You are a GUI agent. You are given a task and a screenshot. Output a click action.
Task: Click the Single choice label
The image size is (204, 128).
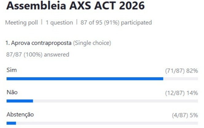[x=92, y=43]
